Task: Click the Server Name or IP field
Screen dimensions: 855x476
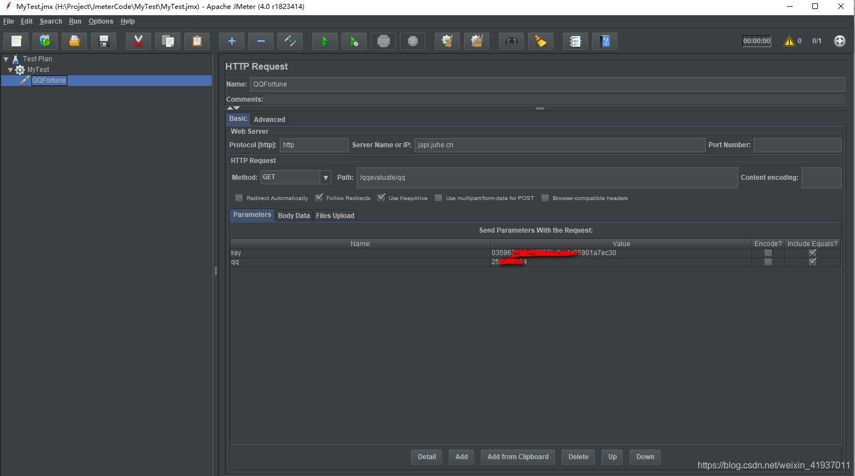Action: (x=560, y=145)
